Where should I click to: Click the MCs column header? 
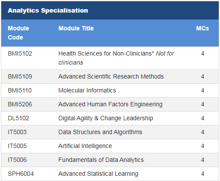[x=202, y=28]
